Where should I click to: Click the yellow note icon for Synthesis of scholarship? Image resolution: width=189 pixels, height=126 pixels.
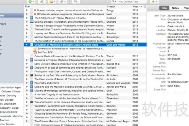click(35, 49)
